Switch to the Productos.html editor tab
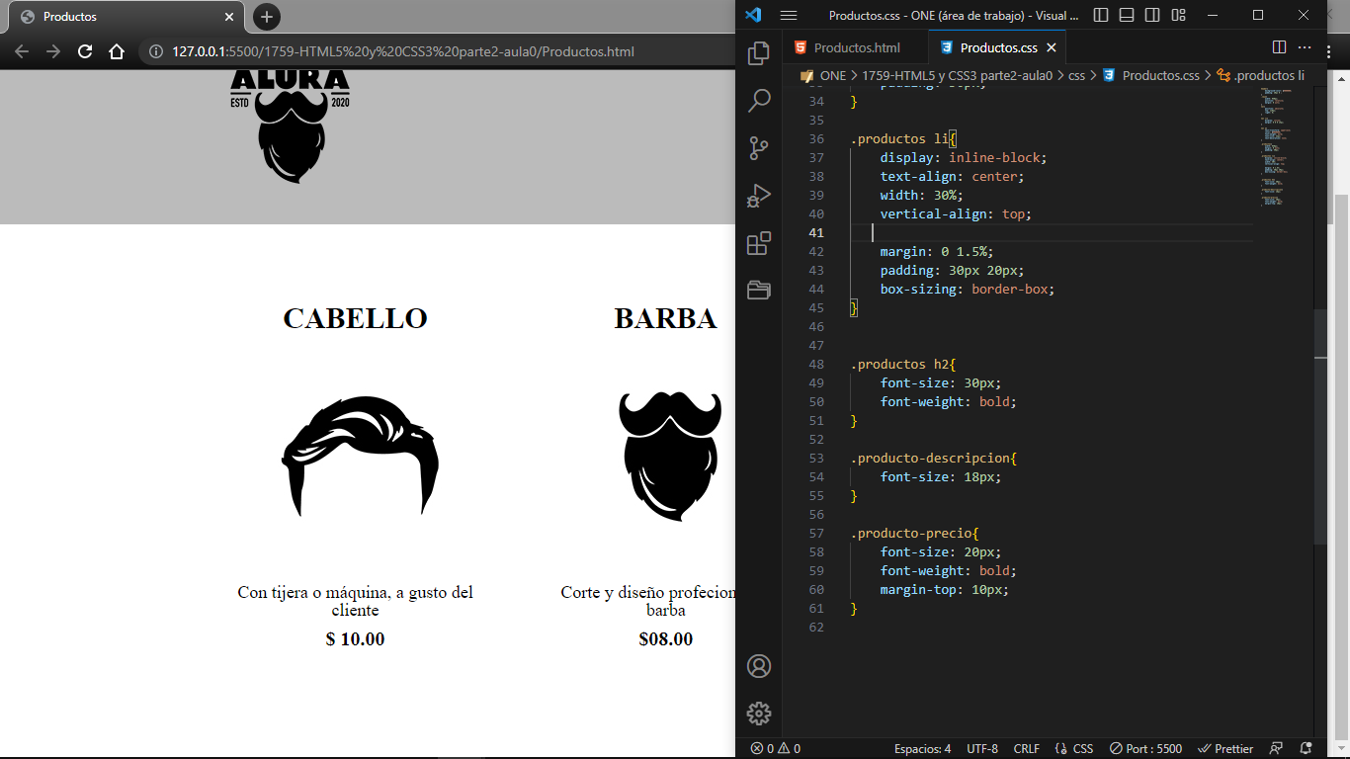Image resolution: width=1350 pixels, height=759 pixels. 856,47
